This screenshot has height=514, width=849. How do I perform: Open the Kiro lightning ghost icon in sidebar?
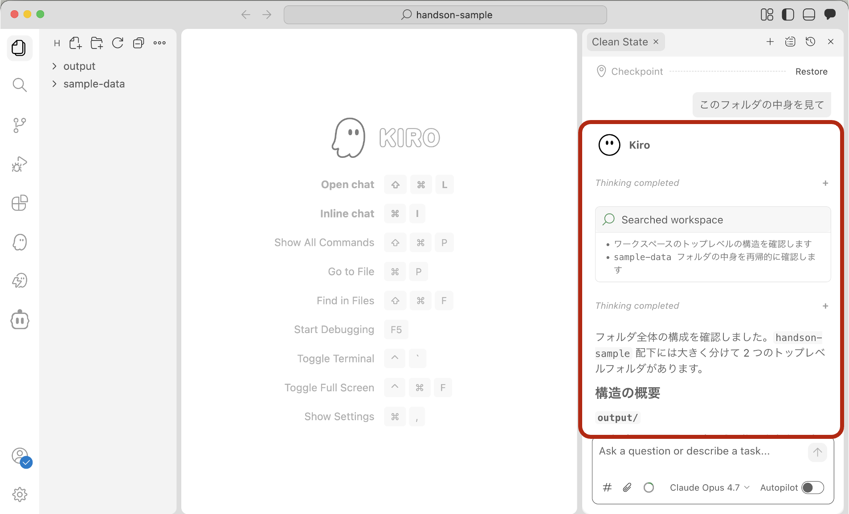click(19, 281)
